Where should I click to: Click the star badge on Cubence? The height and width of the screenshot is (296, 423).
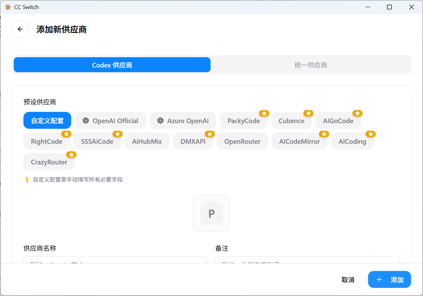click(x=308, y=113)
